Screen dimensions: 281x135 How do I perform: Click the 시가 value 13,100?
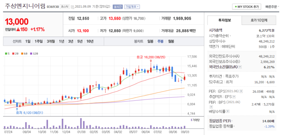[x=83, y=31]
